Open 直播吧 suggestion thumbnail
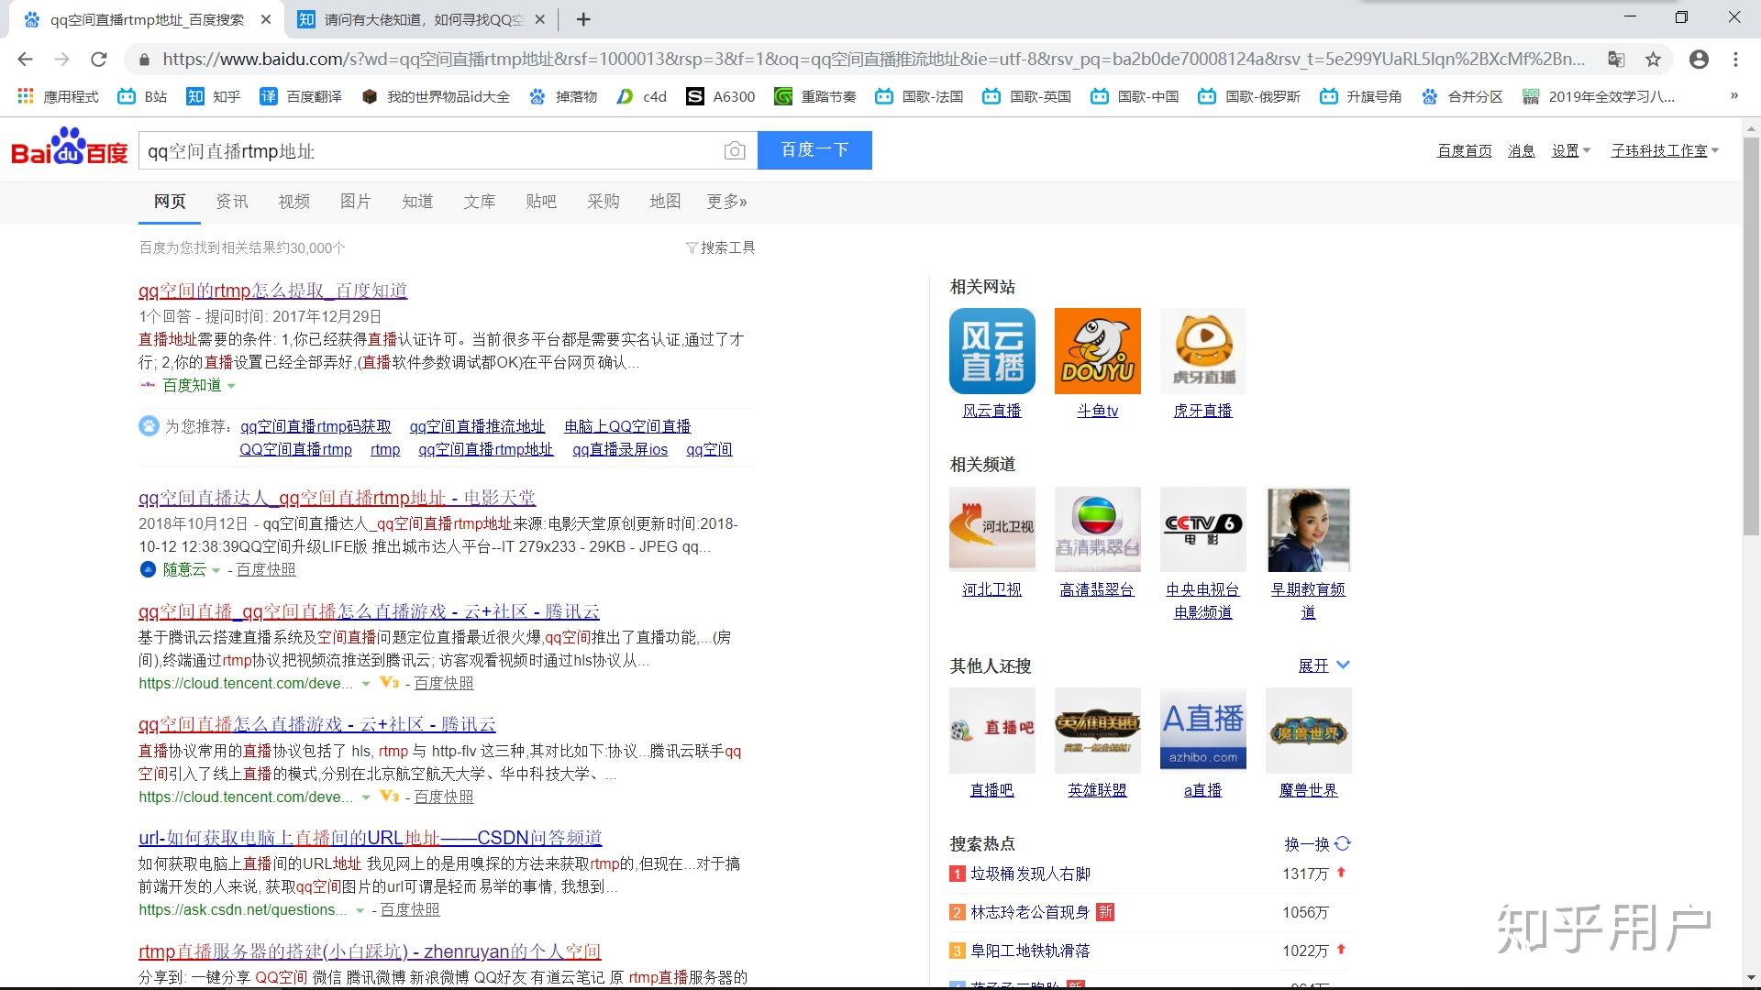Image resolution: width=1761 pixels, height=990 pixels. tap(991, 731)
